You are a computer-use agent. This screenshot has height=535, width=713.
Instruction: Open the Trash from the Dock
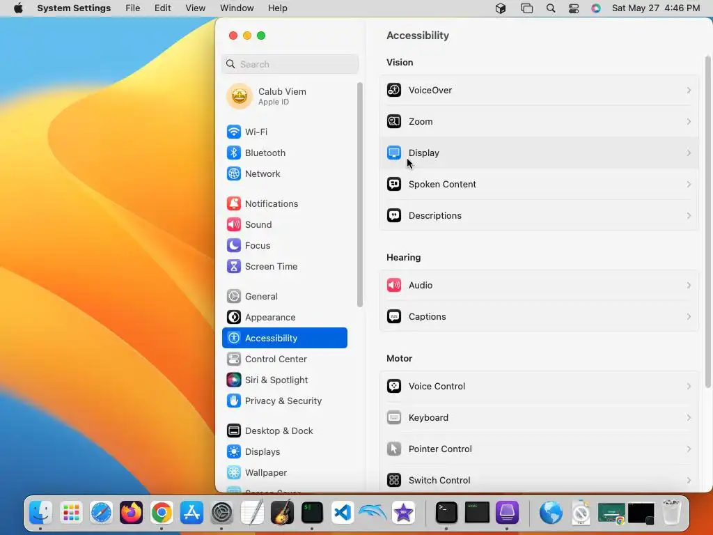(672, 513)
